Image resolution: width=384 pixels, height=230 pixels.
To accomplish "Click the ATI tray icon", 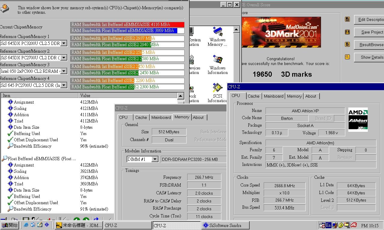I will click(354, 225).
